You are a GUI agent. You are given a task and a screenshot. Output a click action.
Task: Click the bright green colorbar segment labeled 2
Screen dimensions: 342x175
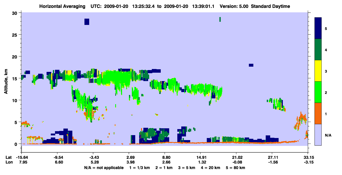[318, 92]
